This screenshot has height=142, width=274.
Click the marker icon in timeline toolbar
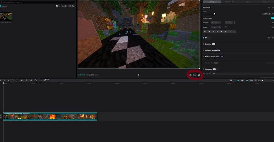point(18,80)
